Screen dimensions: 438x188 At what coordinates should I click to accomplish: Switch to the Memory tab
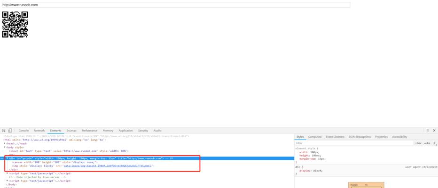(108, 131)
